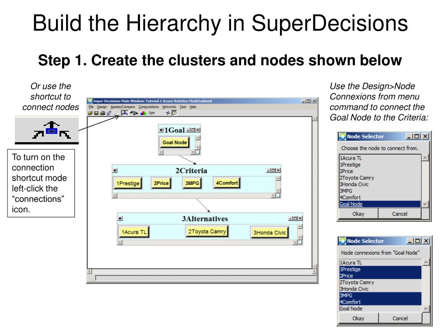Image resolution: width=448 pixels, height=336 pixels.
Task: Open the Test menu
Action: pyautogui.click(x=183, y=107)
